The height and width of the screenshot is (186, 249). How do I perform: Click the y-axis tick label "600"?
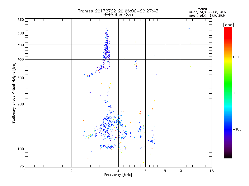pos(21,33)
